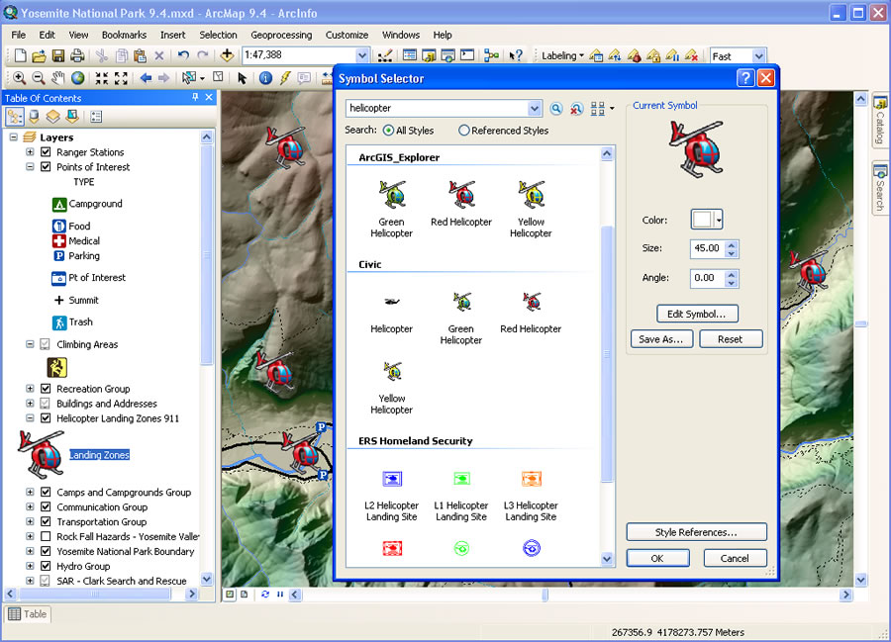Click the Campground legend symbol

(59, 205)
